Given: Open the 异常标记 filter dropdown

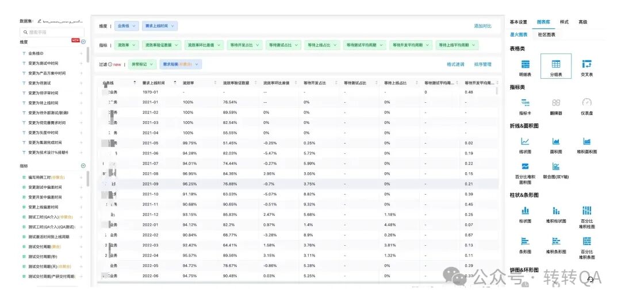Looking at the screenshot, I should pos(142,64).
